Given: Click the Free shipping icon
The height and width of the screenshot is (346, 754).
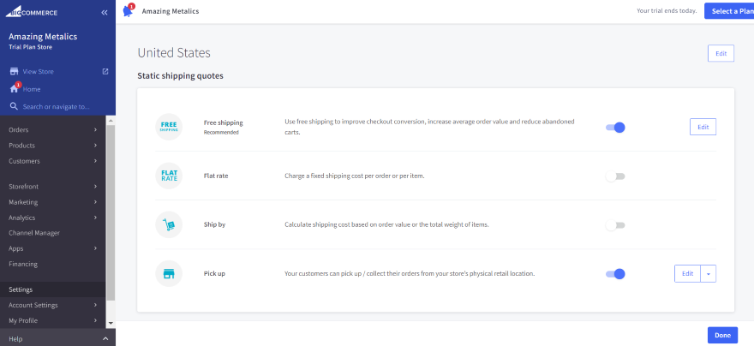Looking at the screenshot, I should [169, 127].
